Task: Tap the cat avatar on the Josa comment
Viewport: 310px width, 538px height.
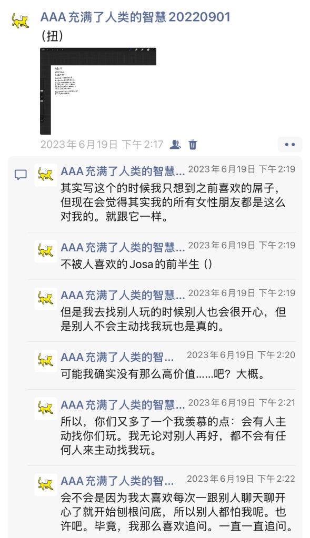Action: click(x=46, y=251)
